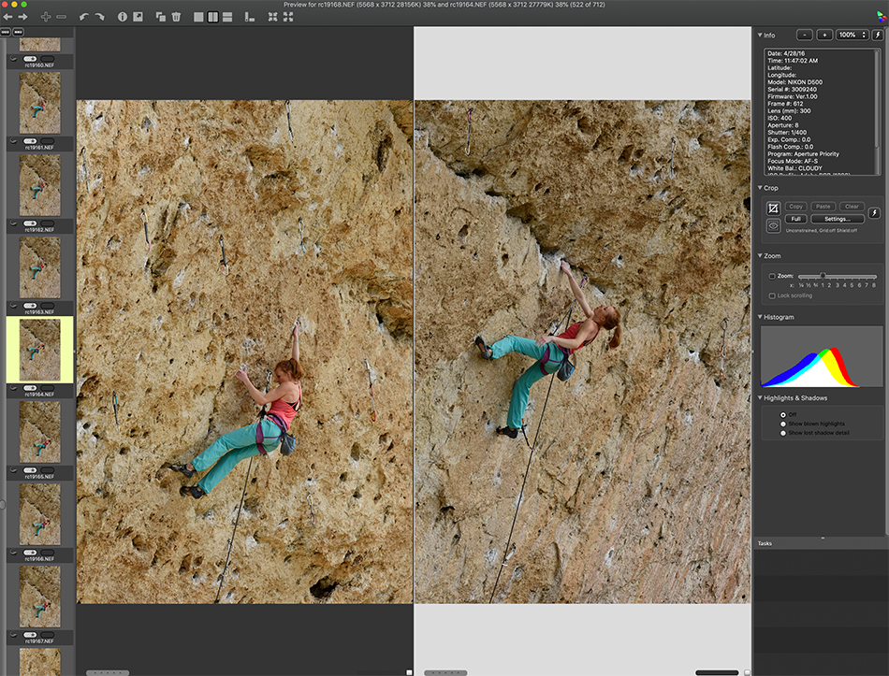The width and height of the screenshot is (889, 676).
Task: Switch to side-by-side view layout
Action: point(212,17)
